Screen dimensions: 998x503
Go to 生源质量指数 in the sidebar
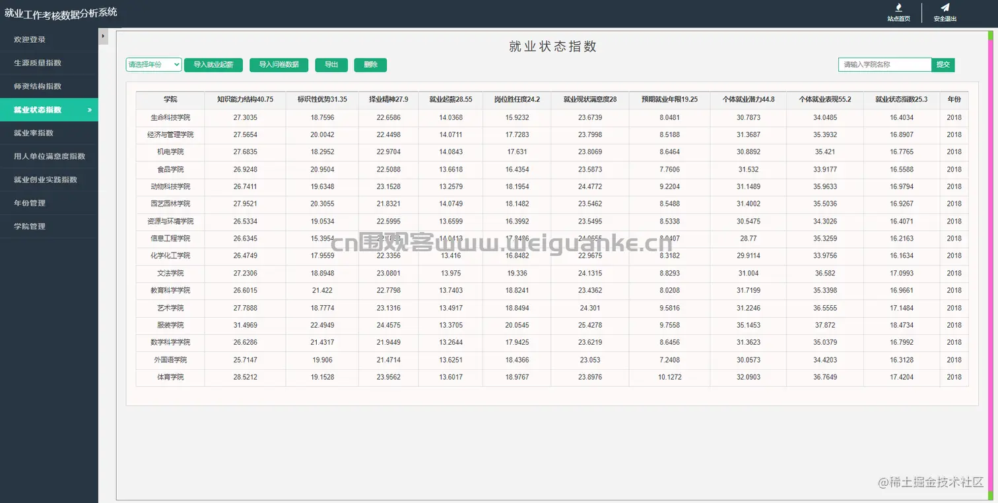[x=49, y=63]
